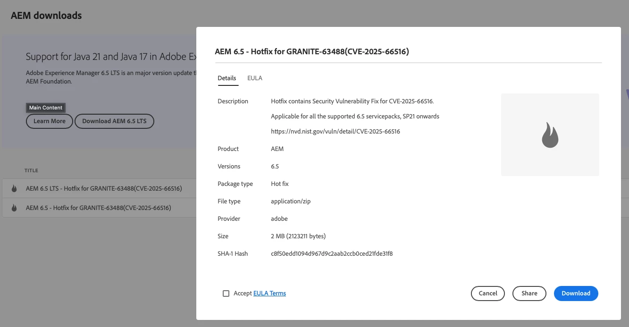Select row AEM 6.5 - Hotfix for GRANITE-63488
Viewport: 629px width, 327px height.
(x=99, y=208)
